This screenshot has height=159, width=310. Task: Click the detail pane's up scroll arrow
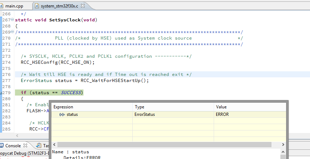point(283,152)
